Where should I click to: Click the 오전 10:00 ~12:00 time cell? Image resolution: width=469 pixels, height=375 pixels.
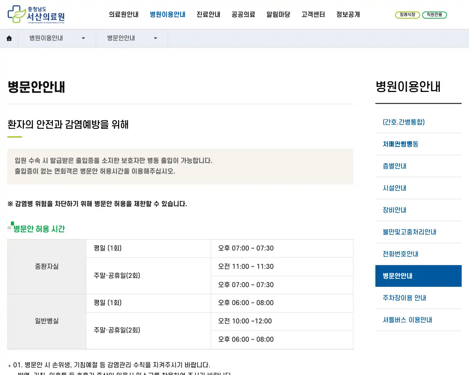pos(282,321)
